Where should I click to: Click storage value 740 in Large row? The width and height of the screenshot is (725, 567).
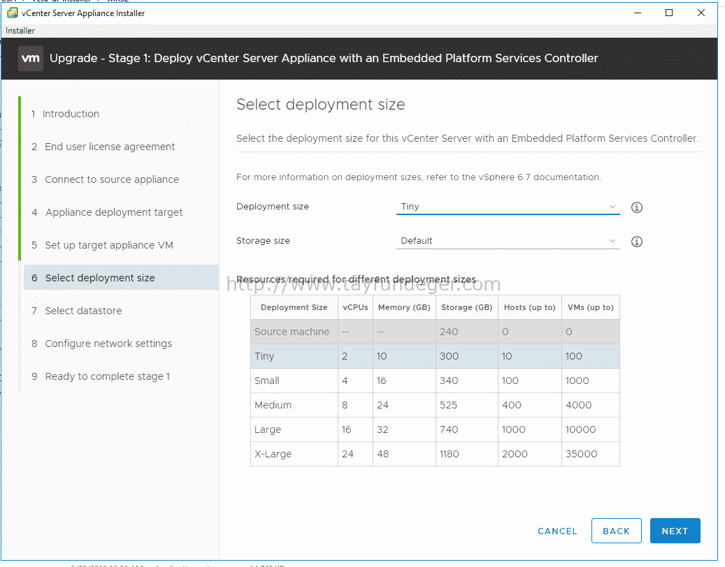449,429
